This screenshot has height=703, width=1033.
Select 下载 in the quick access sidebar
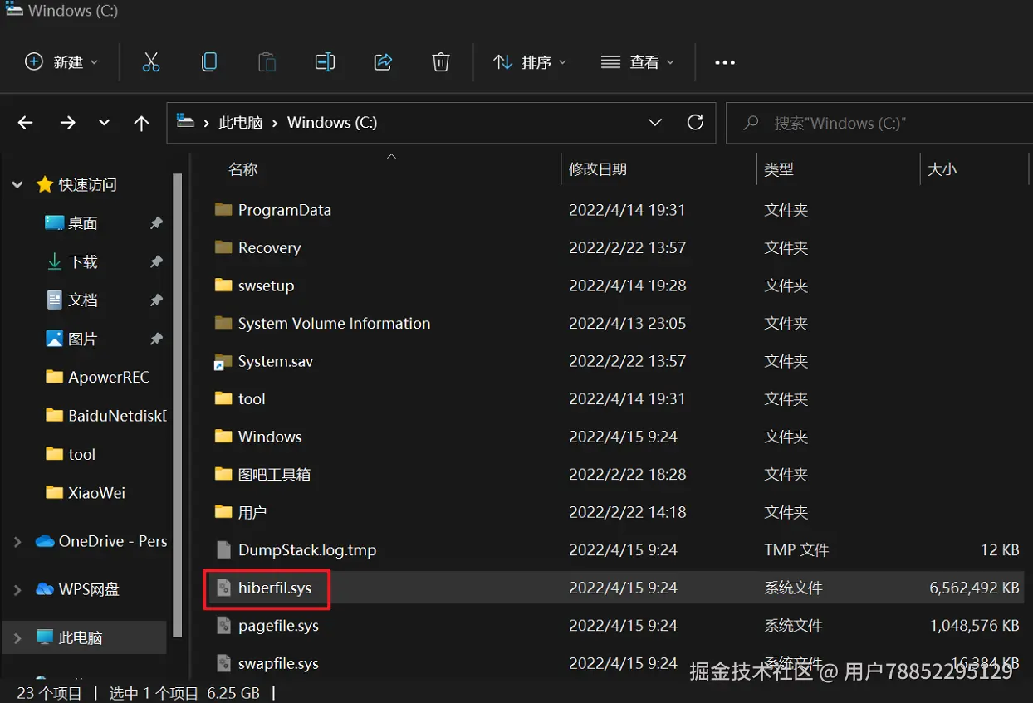[83, 261]
